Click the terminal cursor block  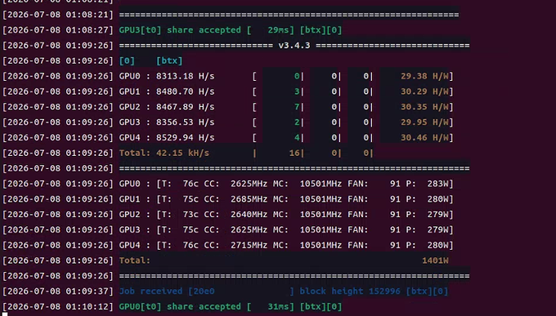5,314
